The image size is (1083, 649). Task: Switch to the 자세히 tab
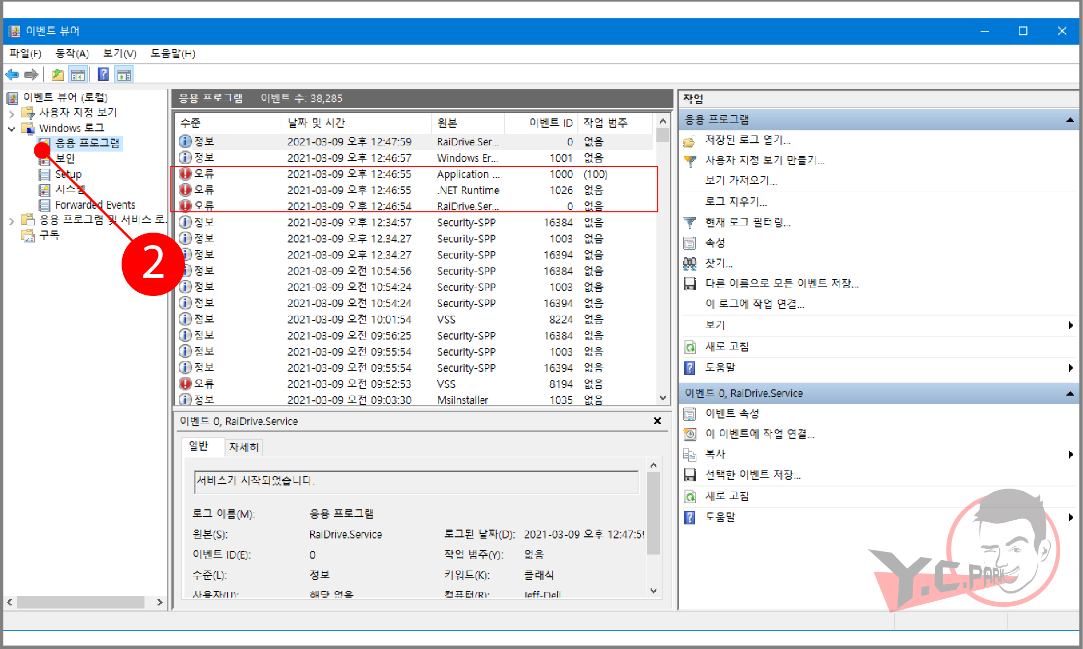243,447
